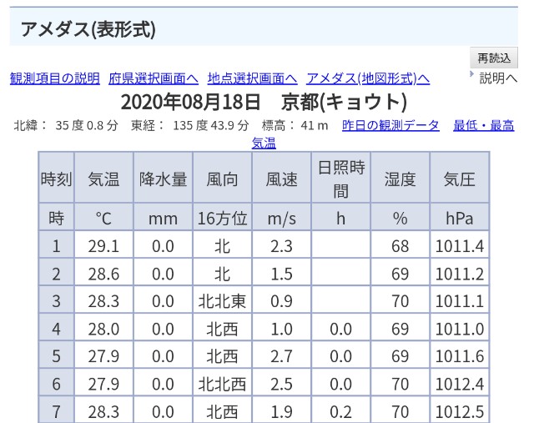This screenshot has height=423, width=534.
Task: Select the 2020年08月18日 京都(キョウト) title
Action: (264, 102)
